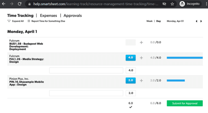Click the 6.0 daily total
208x113 pixels.
pyautogui.click(x=131, y=103)
